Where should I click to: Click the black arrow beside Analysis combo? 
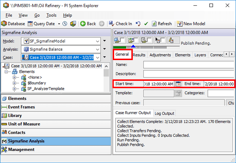click(x=105, y=49)
